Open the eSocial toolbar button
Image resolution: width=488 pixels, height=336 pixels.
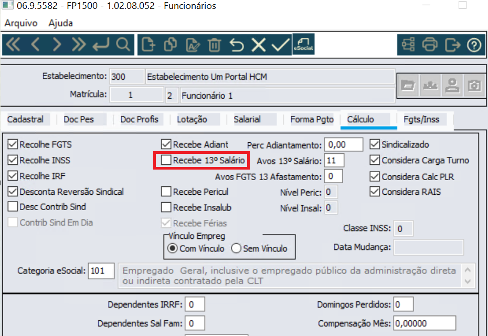pos(303,44)
